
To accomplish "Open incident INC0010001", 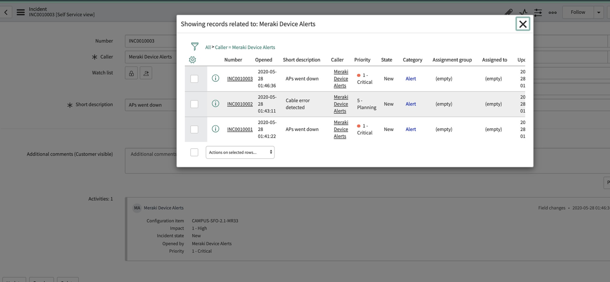I will point(240,129).
